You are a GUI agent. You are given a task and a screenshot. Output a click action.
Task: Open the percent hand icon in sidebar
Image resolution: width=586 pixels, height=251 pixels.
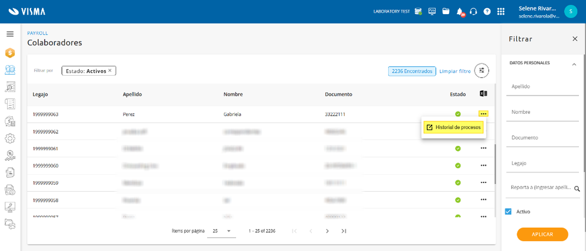(x=10, y=155)
